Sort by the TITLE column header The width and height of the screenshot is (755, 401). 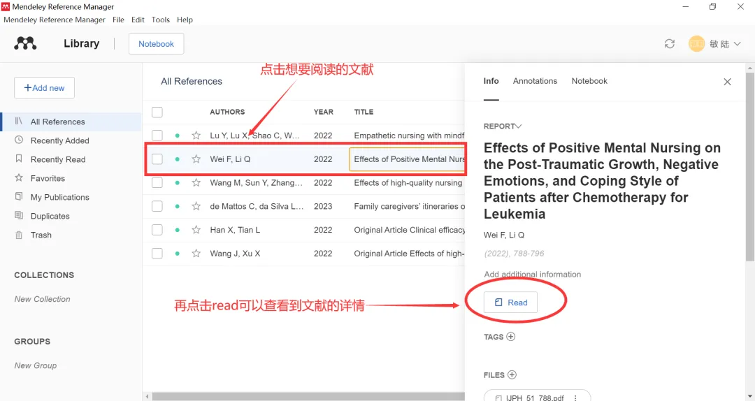click(364, 112)
